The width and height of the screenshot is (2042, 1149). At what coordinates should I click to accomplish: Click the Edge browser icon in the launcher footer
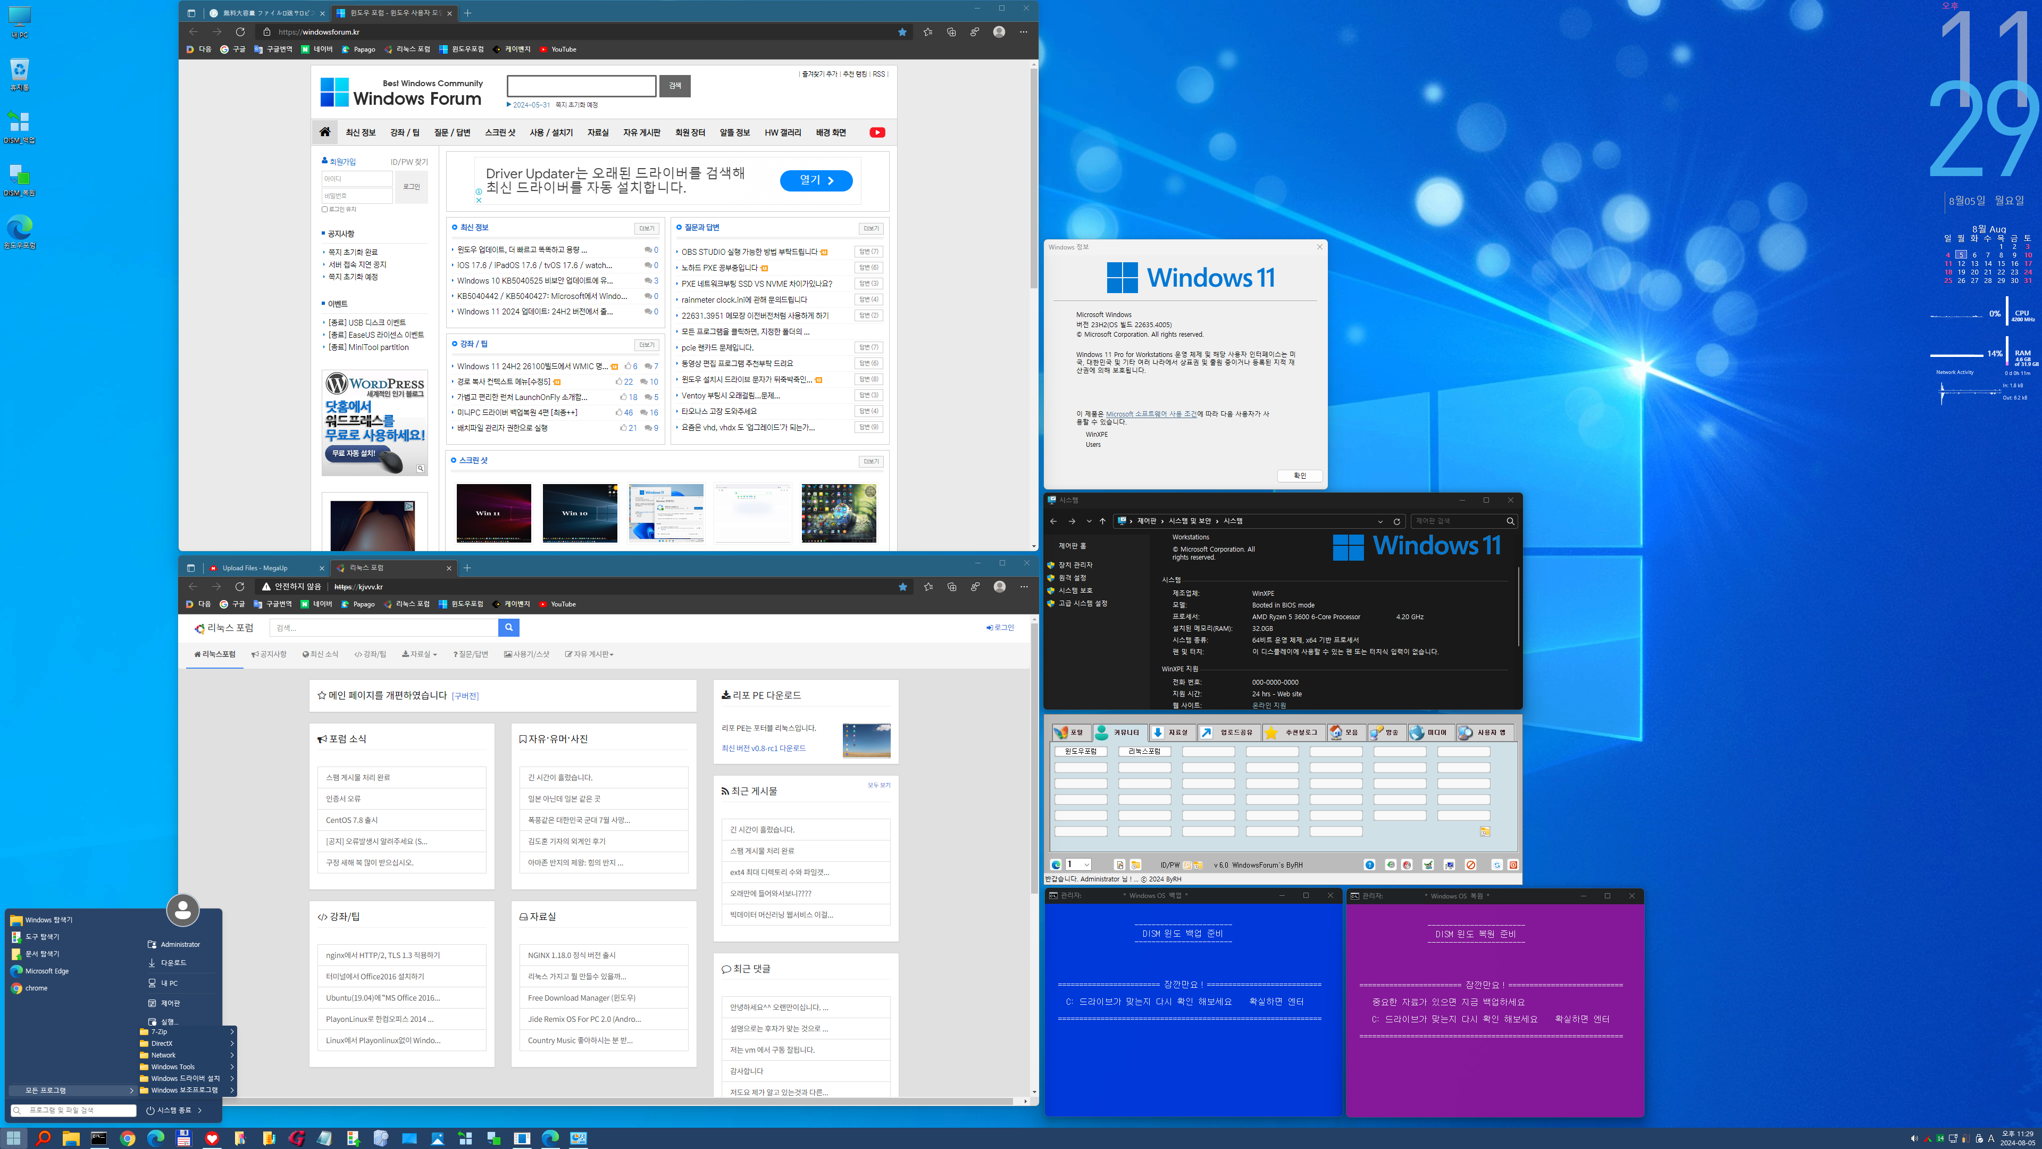click(1056, 864)
